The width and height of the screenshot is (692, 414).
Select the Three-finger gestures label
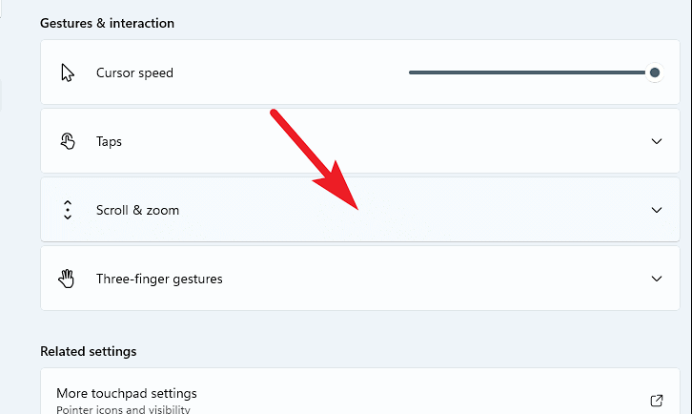159,279
